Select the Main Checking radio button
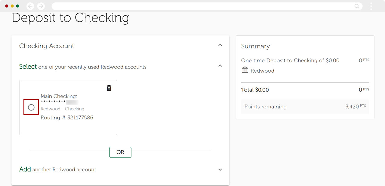This screenshot has width=385, height=186. coord(31,107)
